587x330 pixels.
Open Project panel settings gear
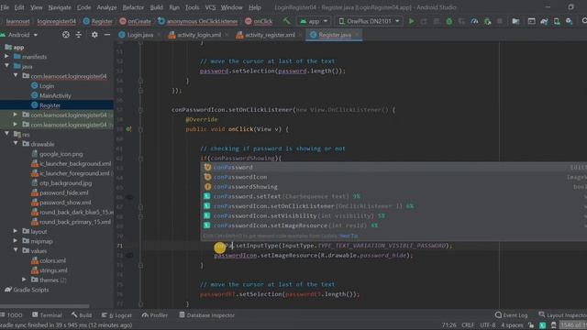(x=94, y=35)
